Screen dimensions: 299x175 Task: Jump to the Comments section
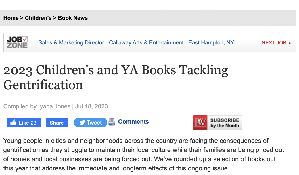(133, 122)
